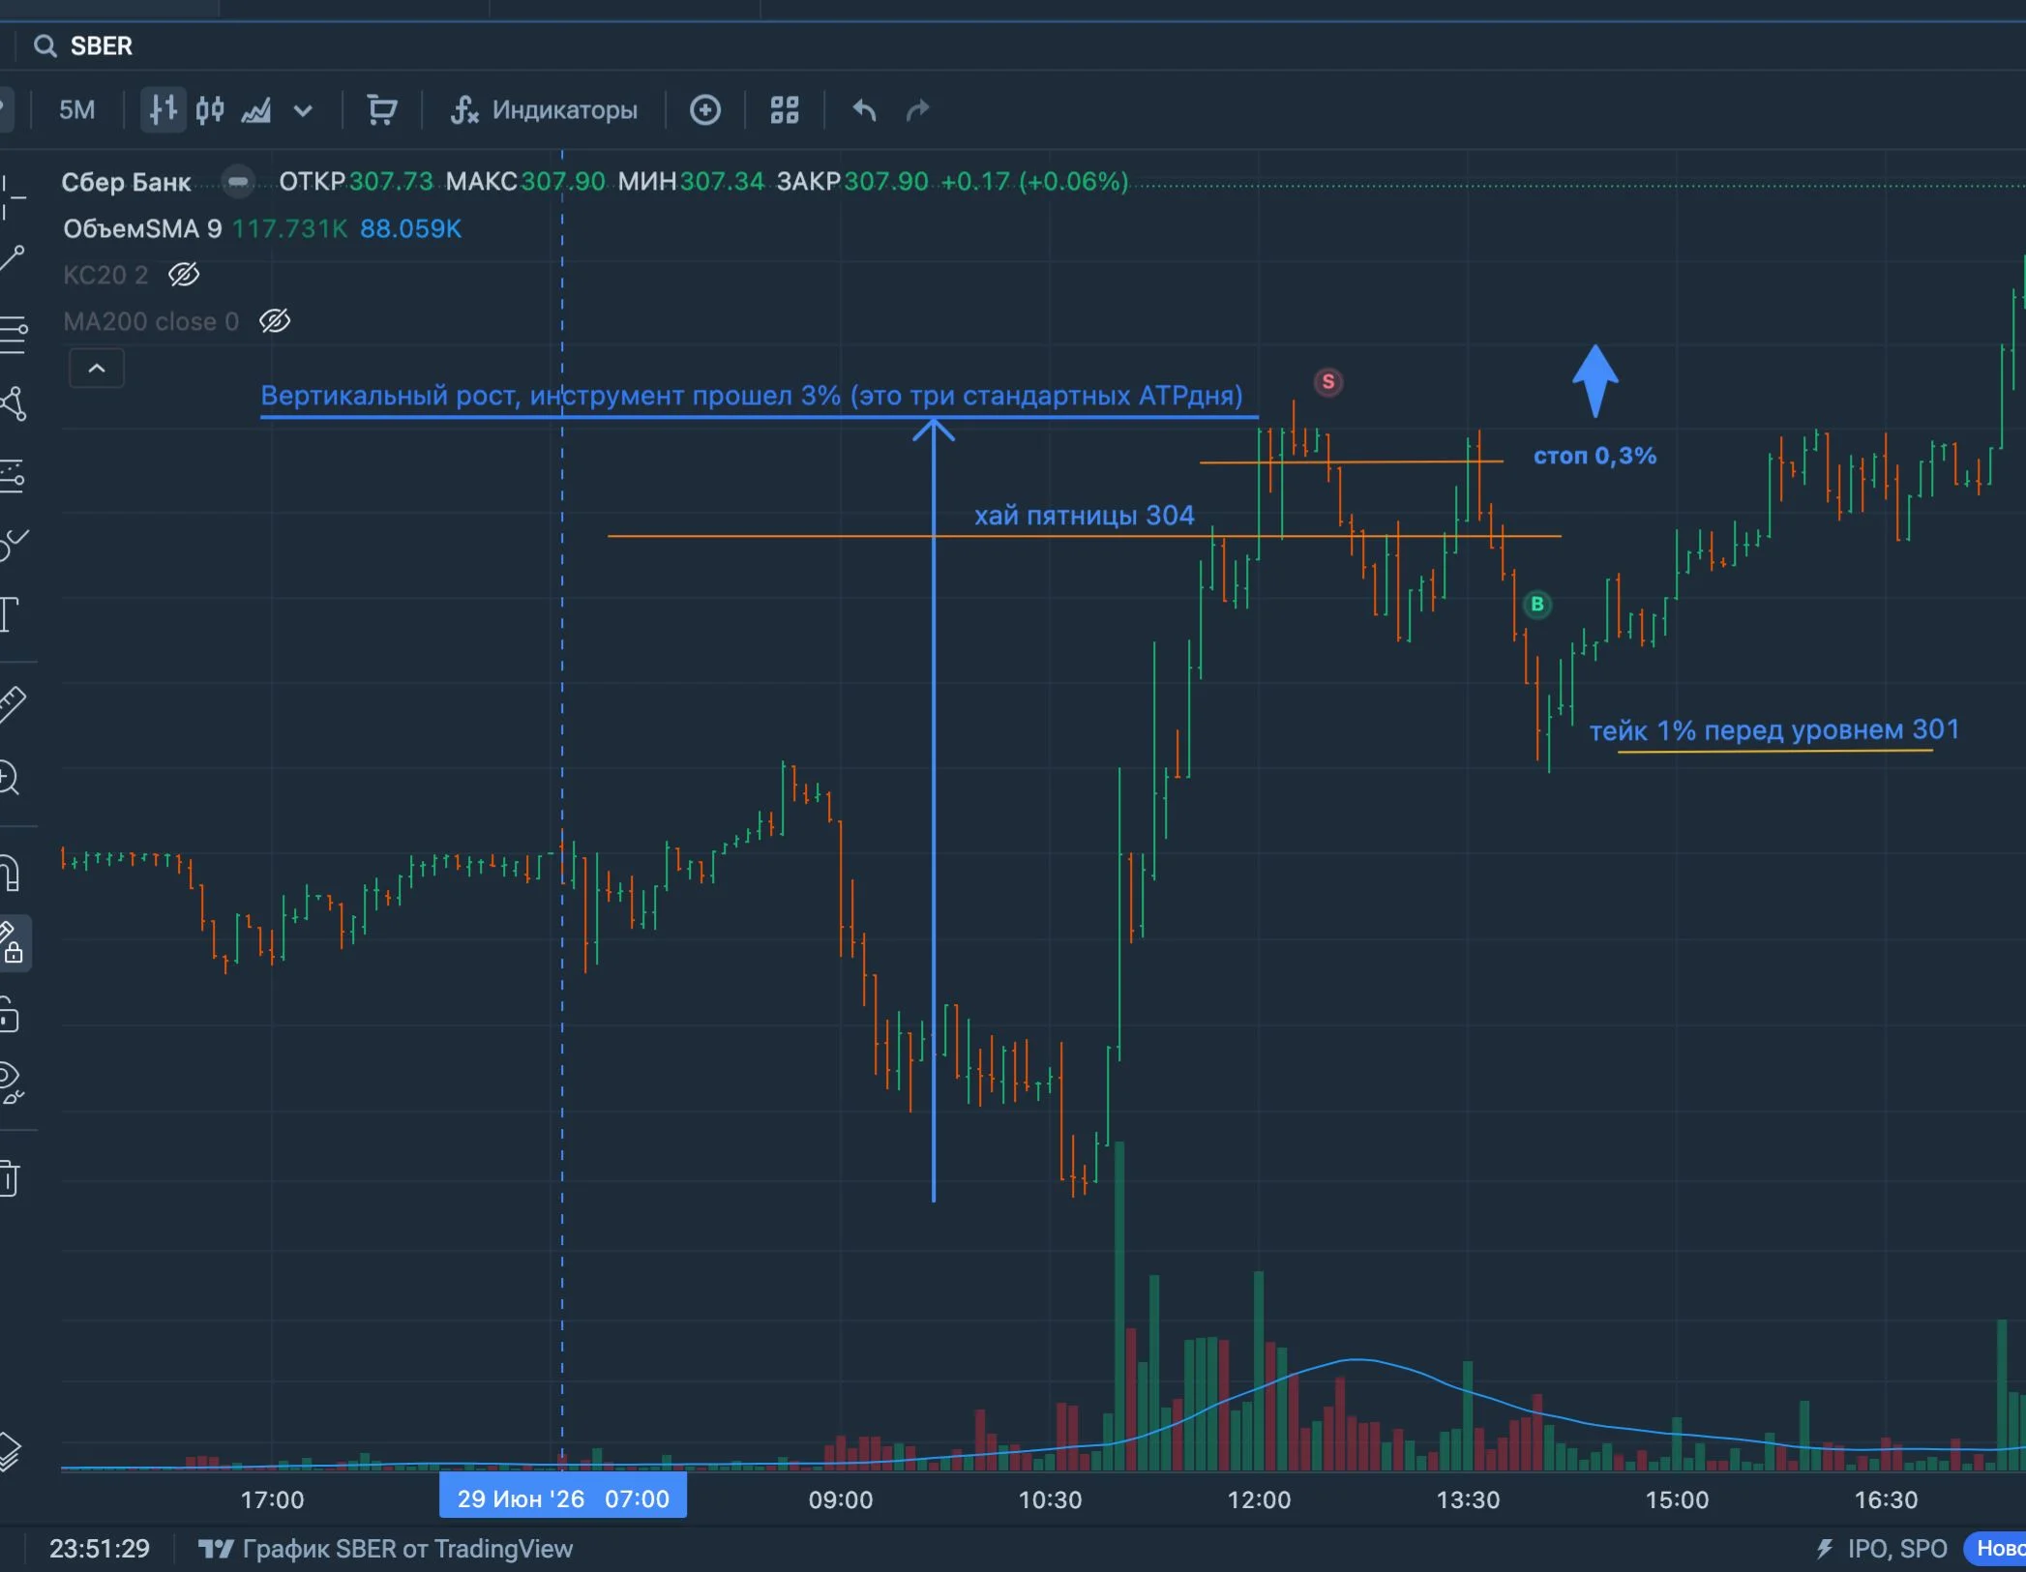Select the zoom in tool

[10, 778]
